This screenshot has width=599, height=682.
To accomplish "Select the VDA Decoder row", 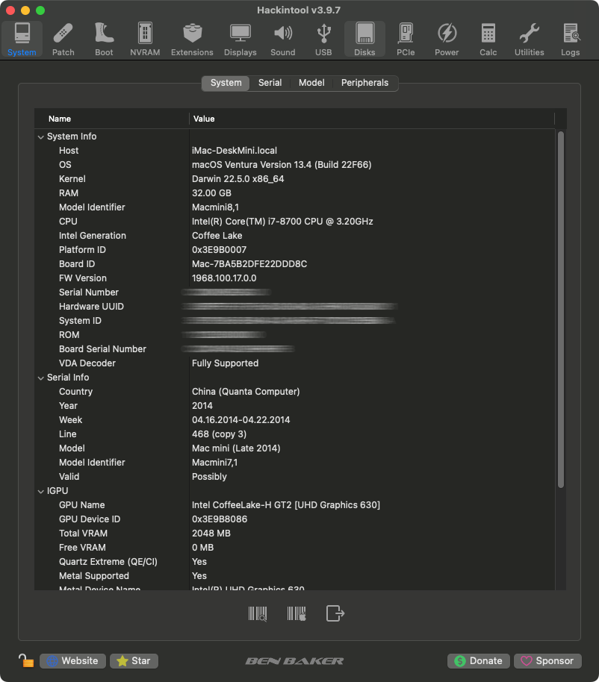I will (295, 363).
